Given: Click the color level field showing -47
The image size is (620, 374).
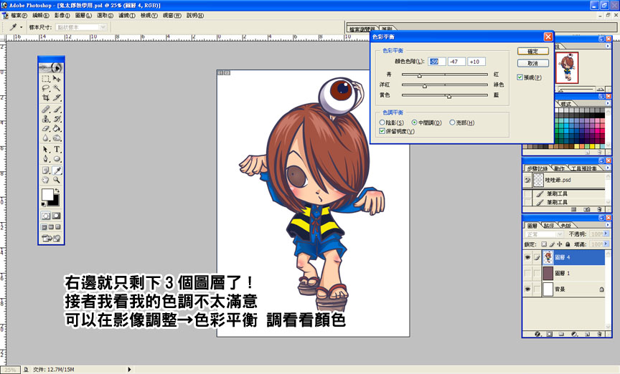Looking at the screenshot, I should point(456,62).
